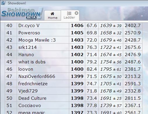148x114 pixels.
Task: Select player name Dead Culture
Action: pyautogui.click(x=32, y=98)
